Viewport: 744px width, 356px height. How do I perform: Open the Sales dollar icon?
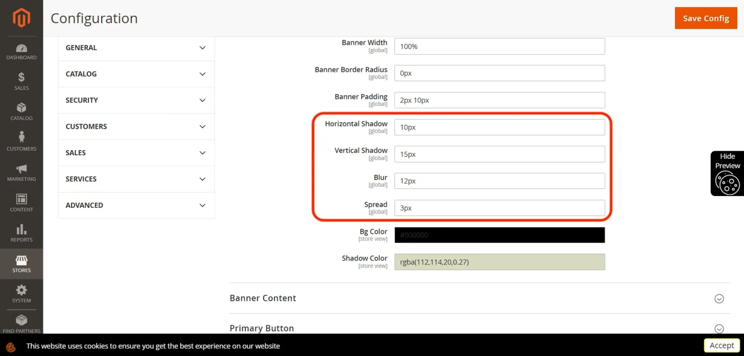pyautogui.click(x=21, y=78)
